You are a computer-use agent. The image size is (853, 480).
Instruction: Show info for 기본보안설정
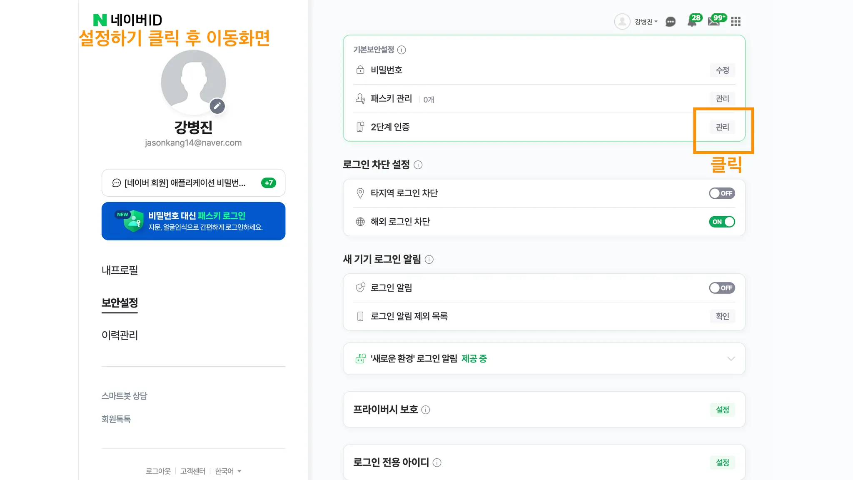402,50
